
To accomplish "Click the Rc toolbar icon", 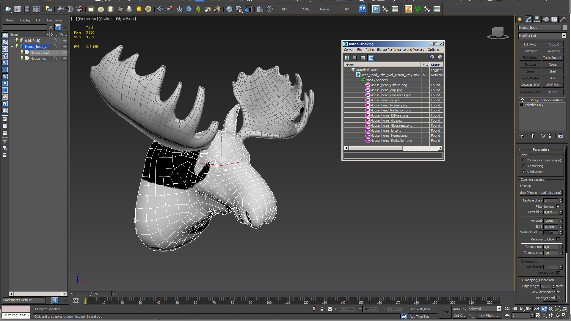I will click(x=376, y=9).
